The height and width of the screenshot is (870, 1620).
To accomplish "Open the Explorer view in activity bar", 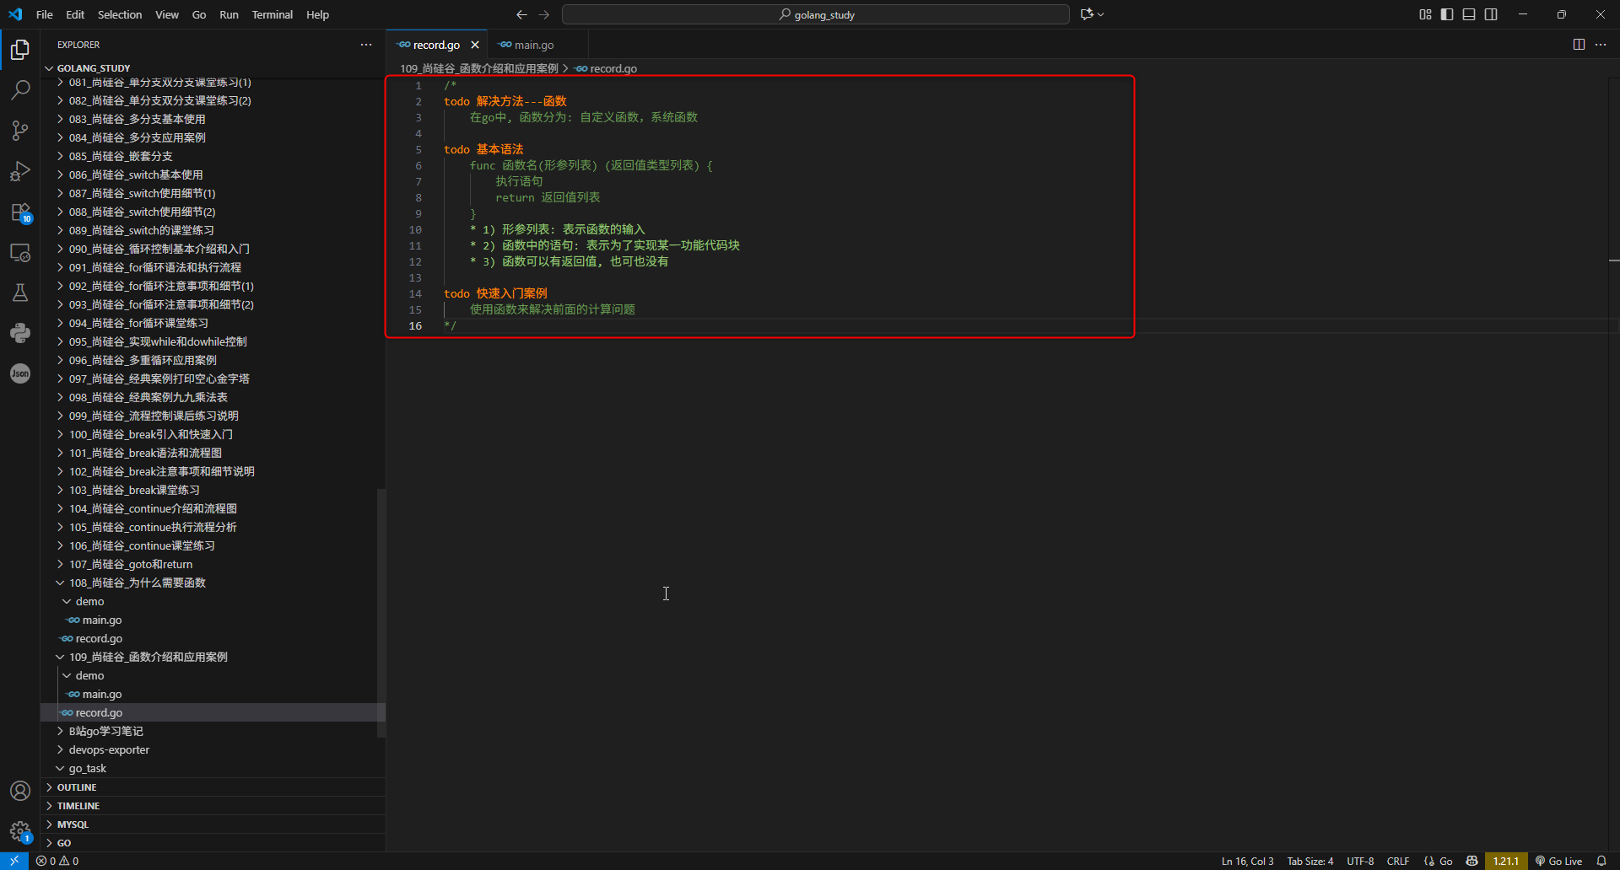I will [x=20, y=50].
